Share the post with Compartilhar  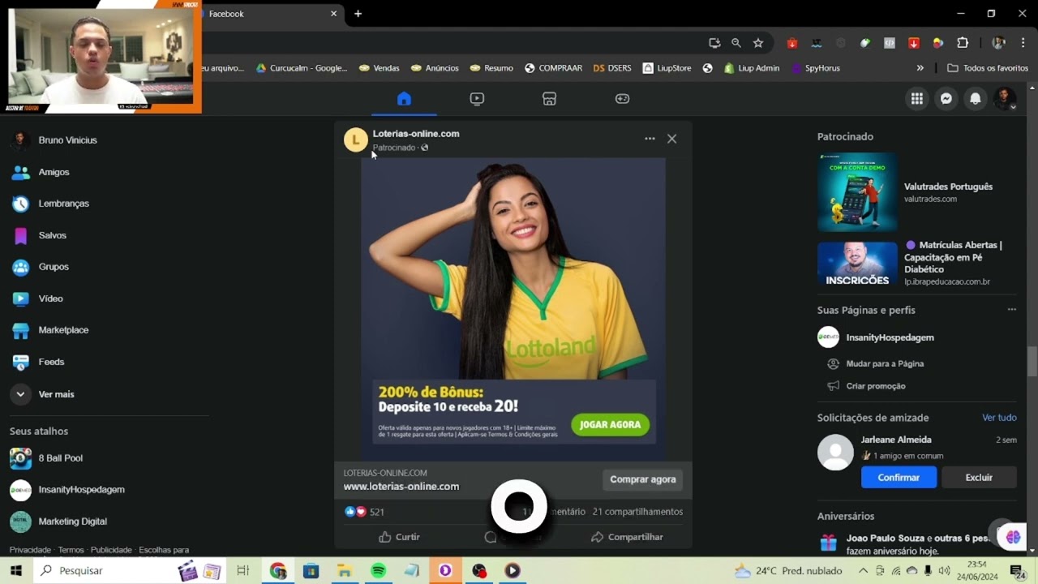click(627, 537)
